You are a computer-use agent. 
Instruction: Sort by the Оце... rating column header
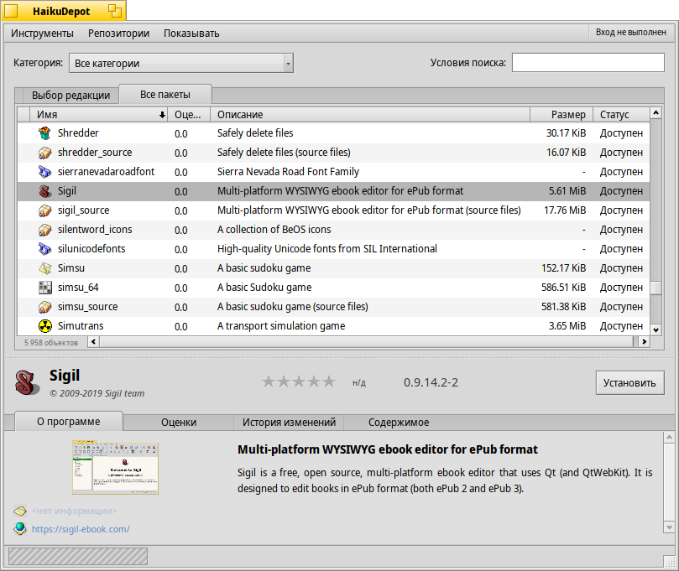[189, 115]
